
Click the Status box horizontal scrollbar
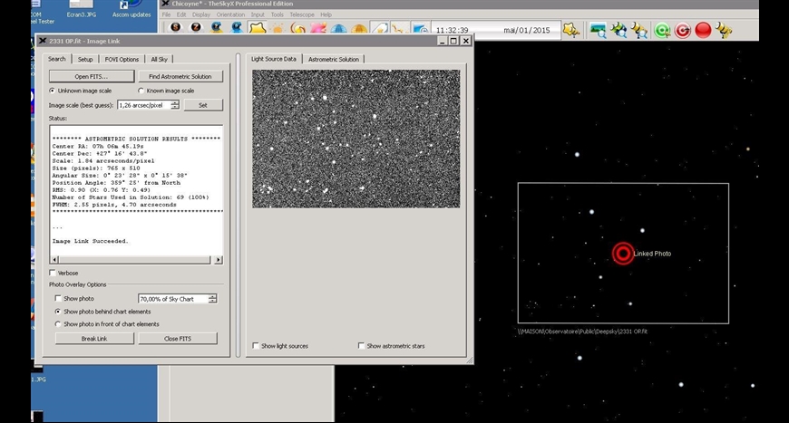point(136,260)
